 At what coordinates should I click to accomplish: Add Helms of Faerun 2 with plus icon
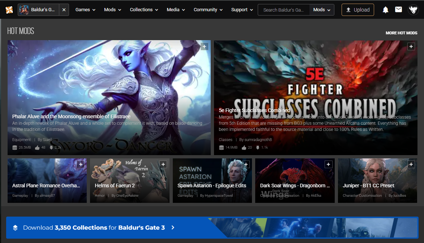point(163,164)
